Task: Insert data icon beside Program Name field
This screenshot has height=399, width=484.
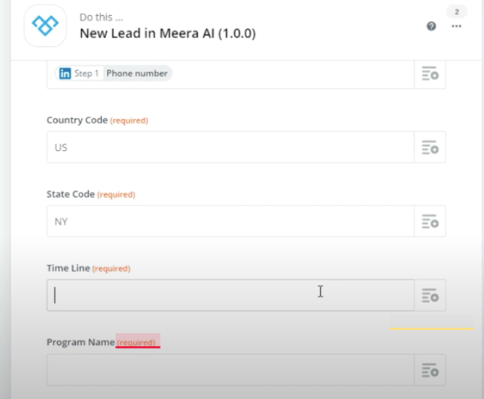Action: pyautogui.click(x=430, y=370)
